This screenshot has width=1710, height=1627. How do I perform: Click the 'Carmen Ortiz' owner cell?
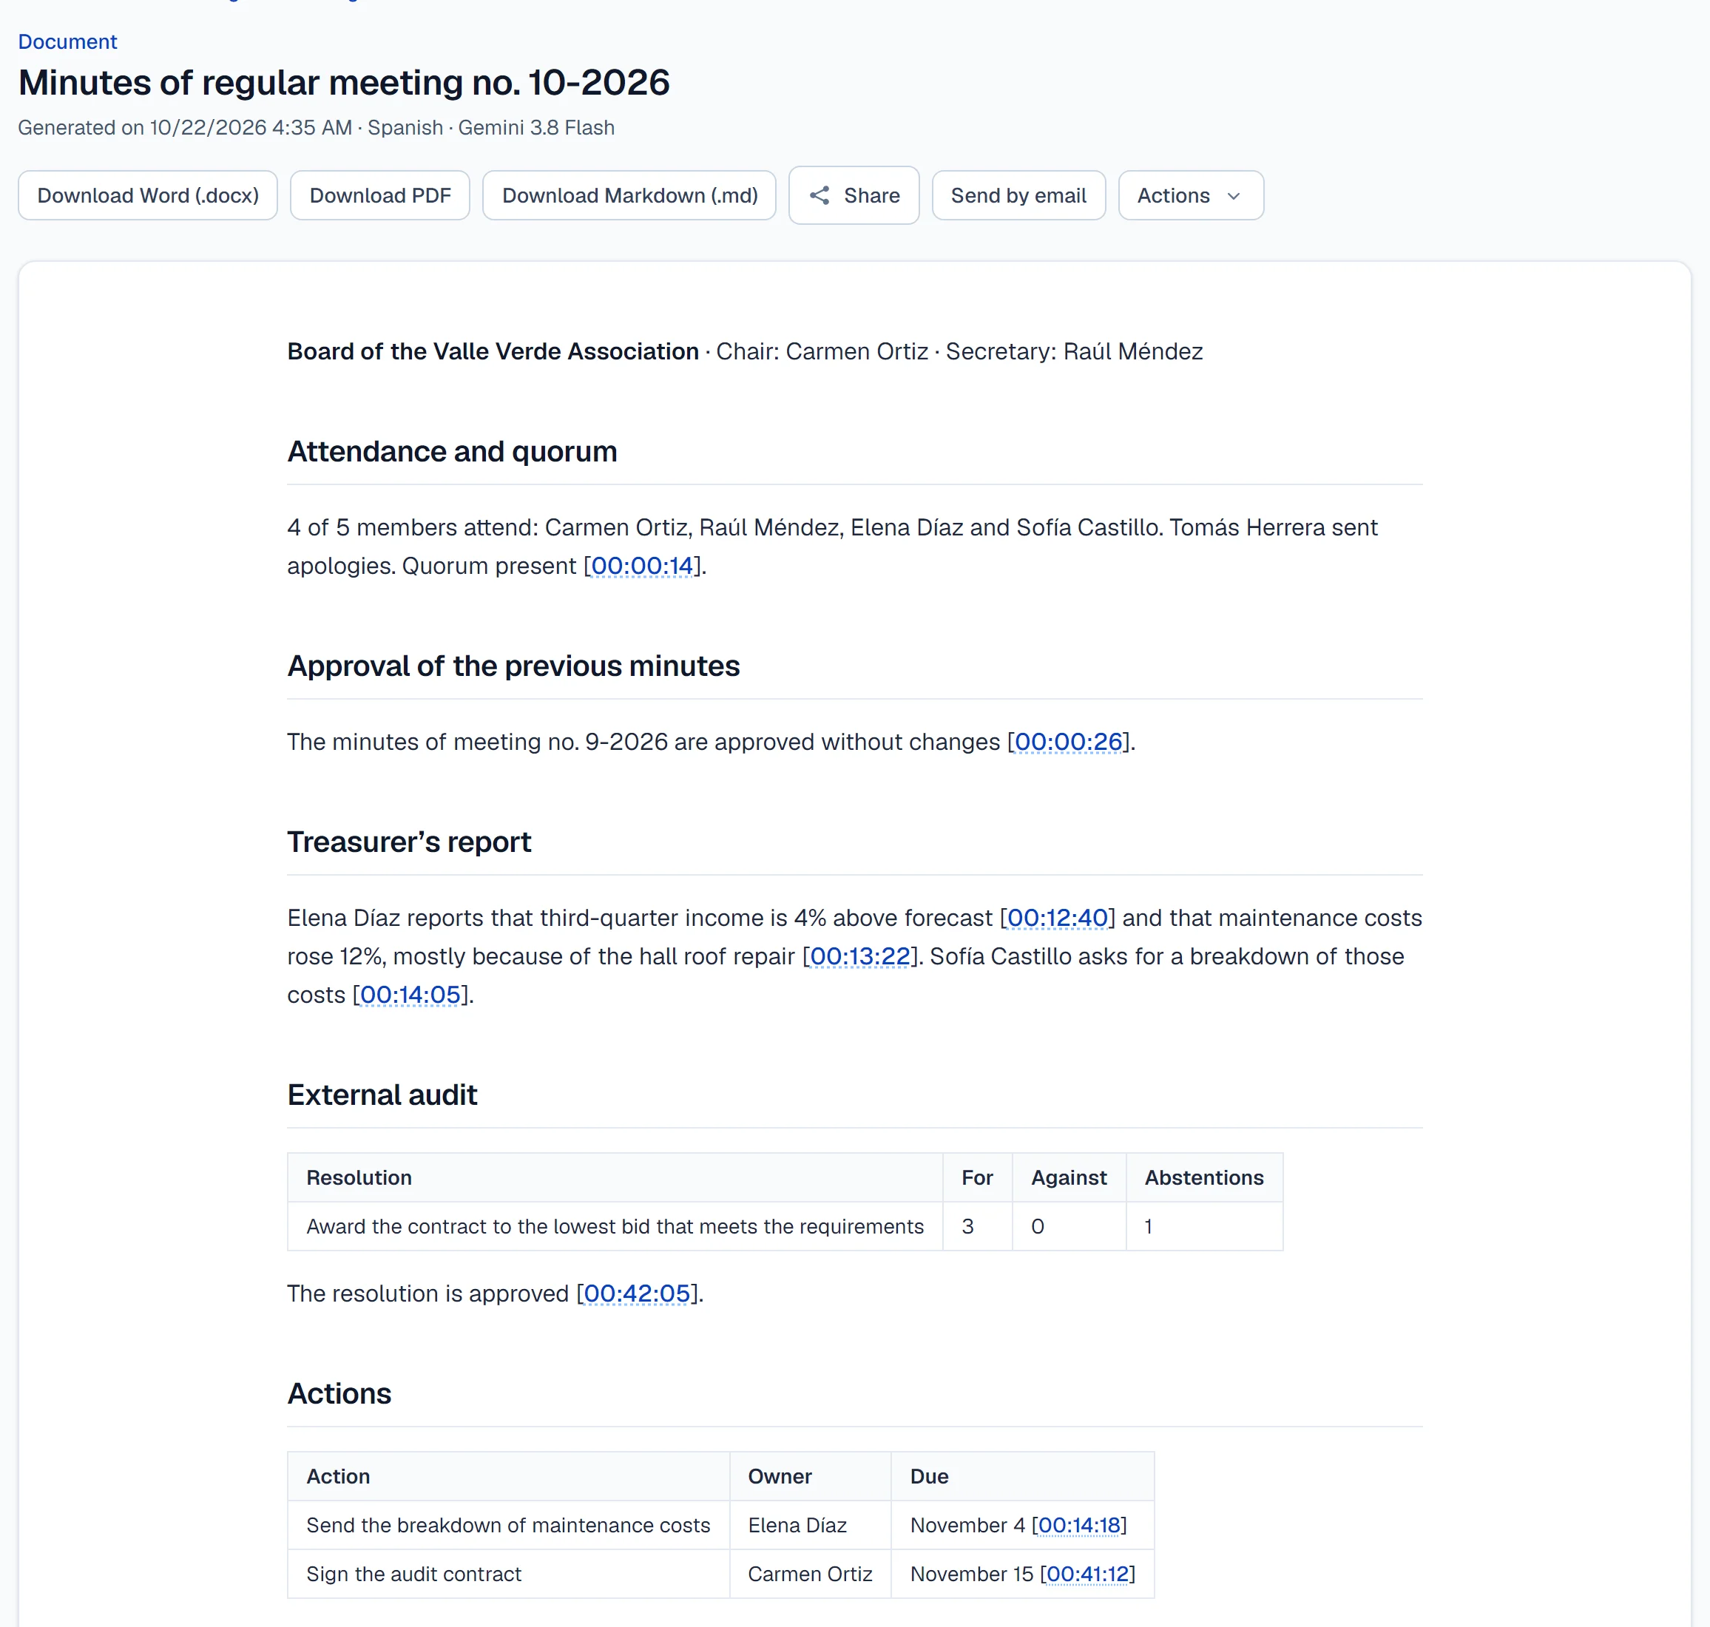[810, 1573]
